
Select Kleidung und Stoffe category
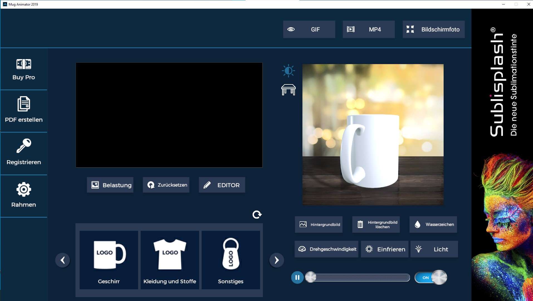point(170,260)
